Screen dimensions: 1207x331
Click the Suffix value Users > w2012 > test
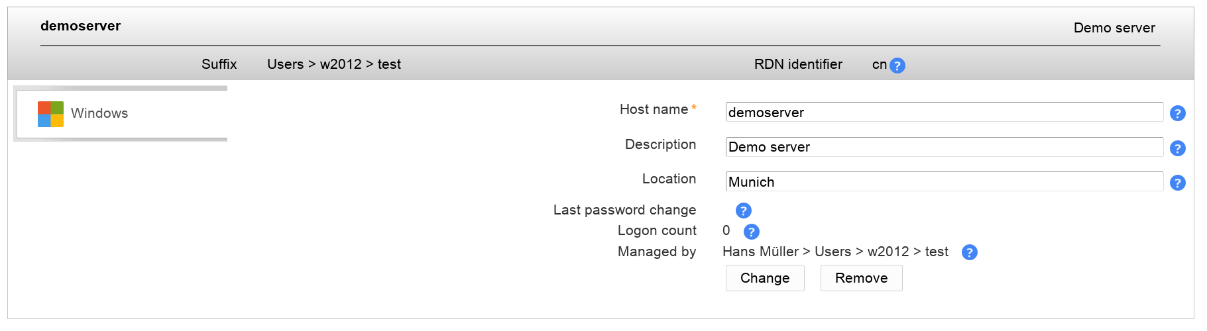(x=333, y=64)
